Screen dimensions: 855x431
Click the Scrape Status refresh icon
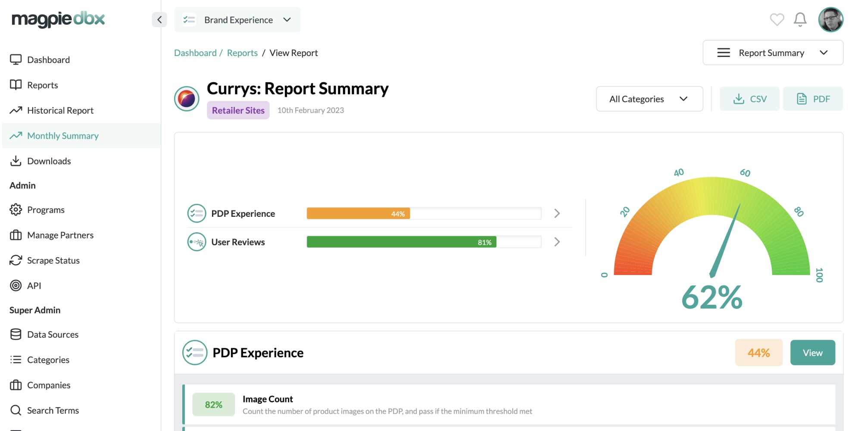(x=16, y=260)
